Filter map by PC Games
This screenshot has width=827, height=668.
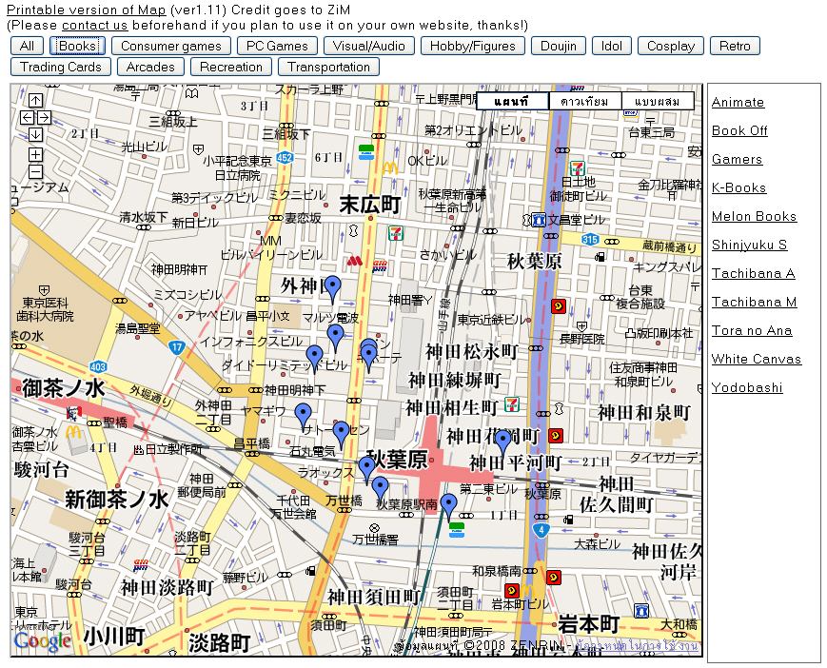pos(277,46)
